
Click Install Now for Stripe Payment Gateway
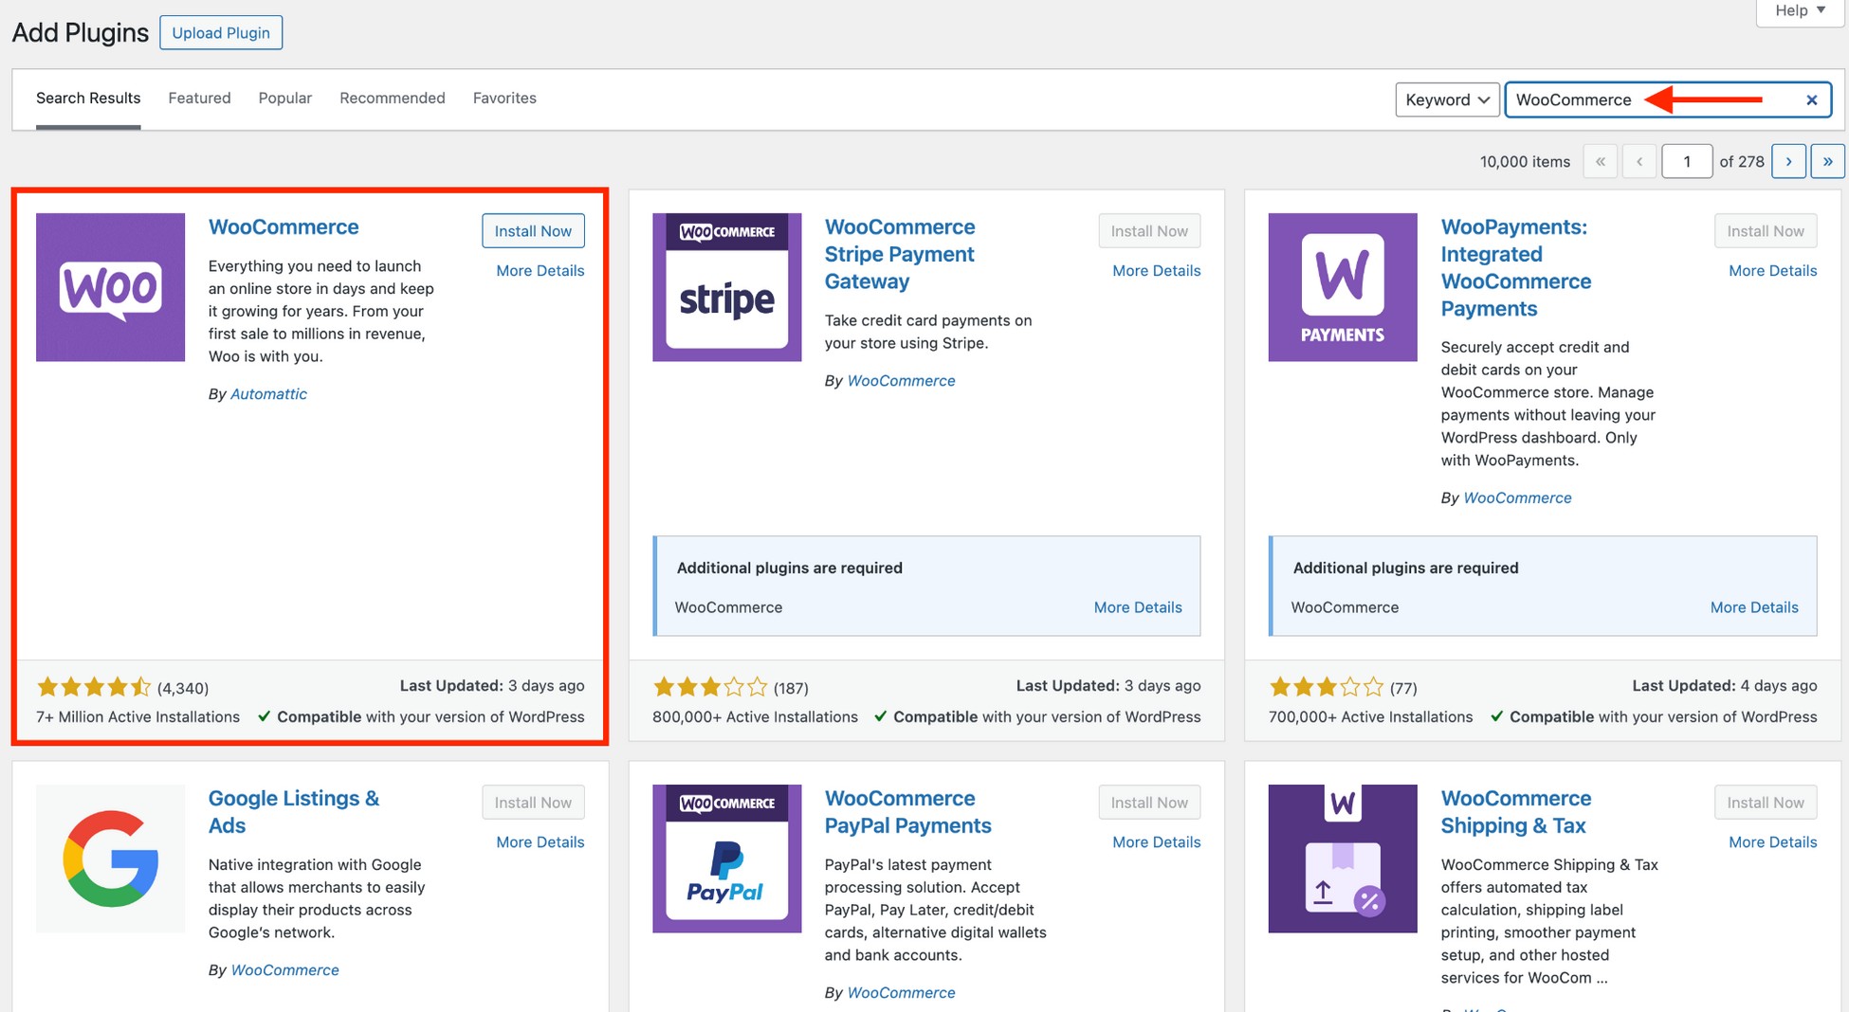(1149, 230)
